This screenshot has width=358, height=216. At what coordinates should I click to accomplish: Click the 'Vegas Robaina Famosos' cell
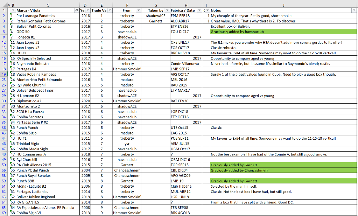point(48,74)
